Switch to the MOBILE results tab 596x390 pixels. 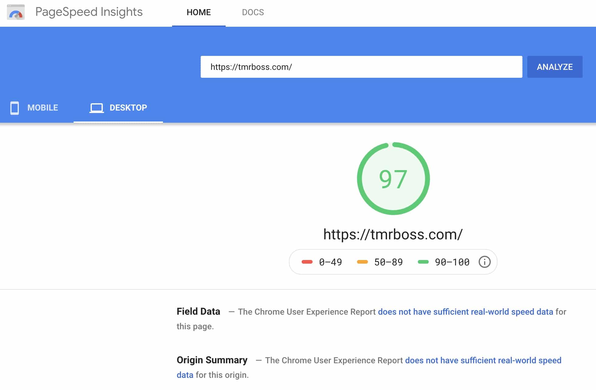(x=34, y=108)
